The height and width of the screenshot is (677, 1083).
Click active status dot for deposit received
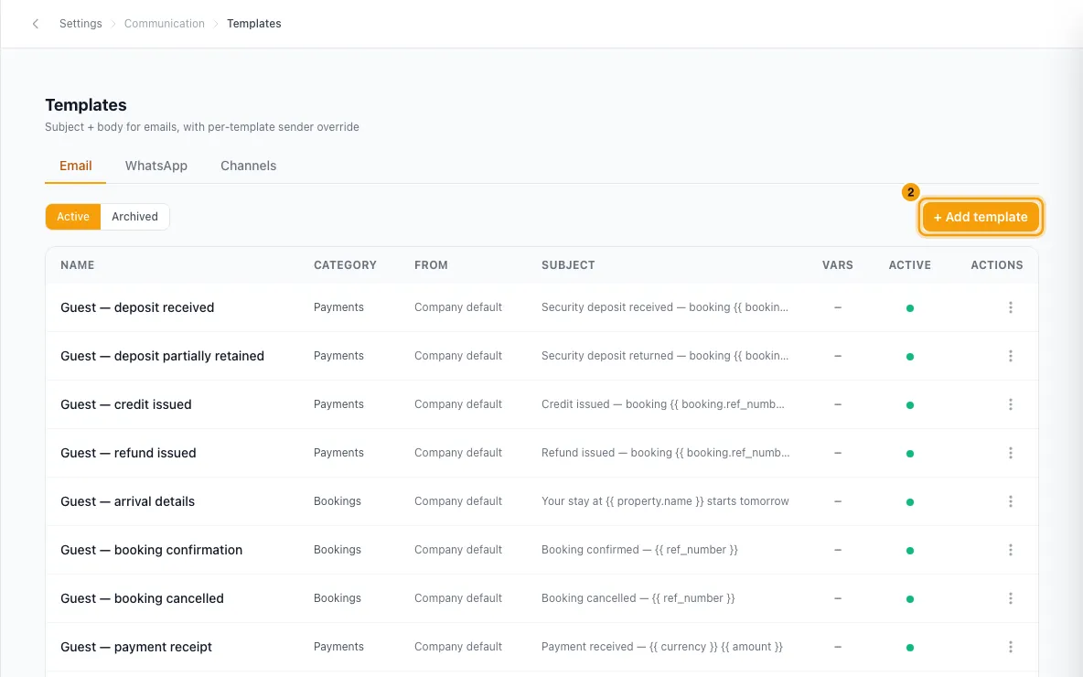coord(909,308)
